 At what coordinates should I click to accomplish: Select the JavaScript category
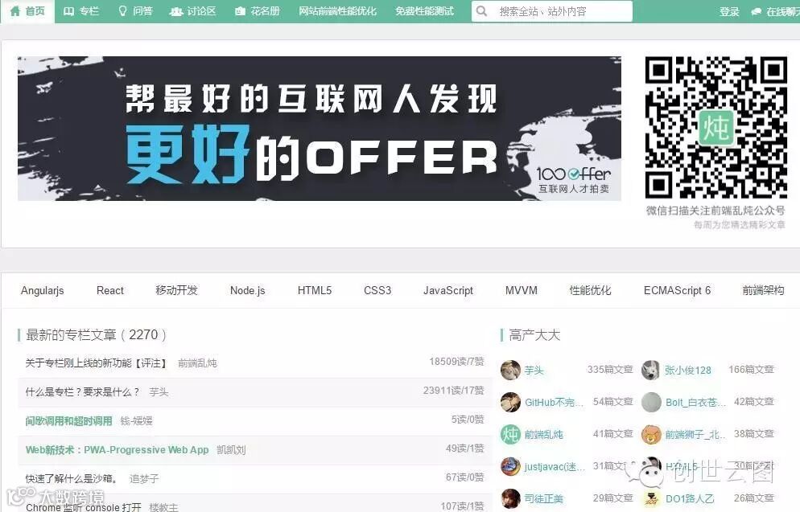pos(448,290)
